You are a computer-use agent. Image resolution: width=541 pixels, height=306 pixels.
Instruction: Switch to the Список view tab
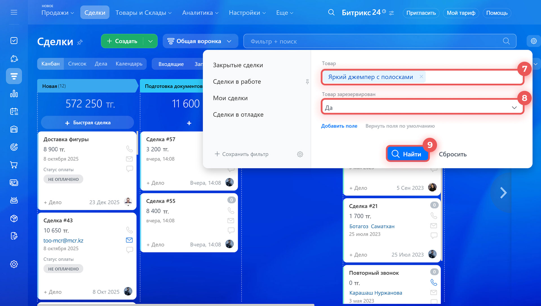tap(77, 64)
